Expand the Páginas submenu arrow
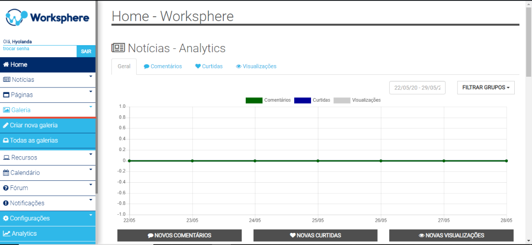The width and height of the screenshot is (532, 245). point(90,92)
